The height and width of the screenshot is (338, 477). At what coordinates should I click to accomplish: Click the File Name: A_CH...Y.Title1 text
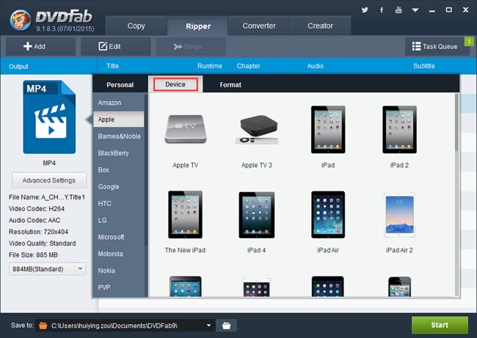pos(47,197)
